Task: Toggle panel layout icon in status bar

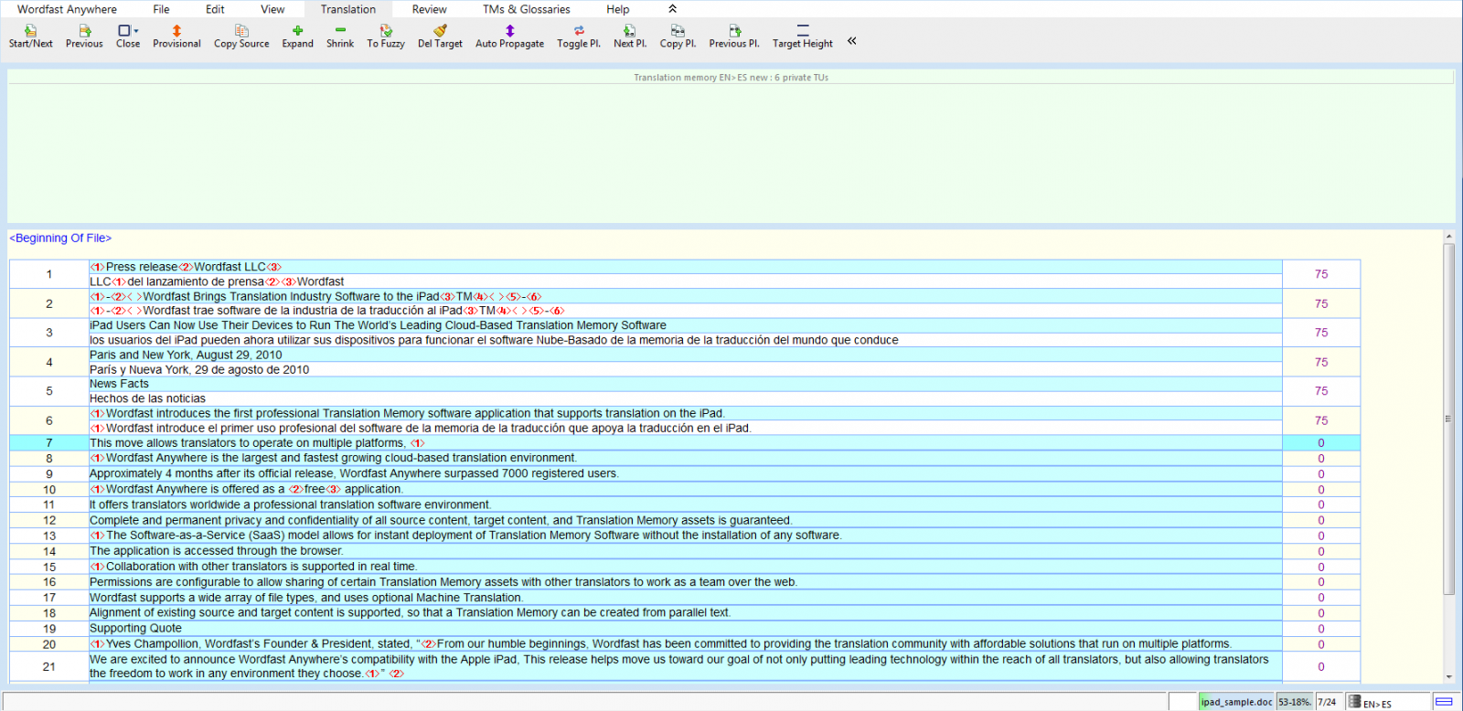Action: pyautogui.click(x=1444, y=702)
